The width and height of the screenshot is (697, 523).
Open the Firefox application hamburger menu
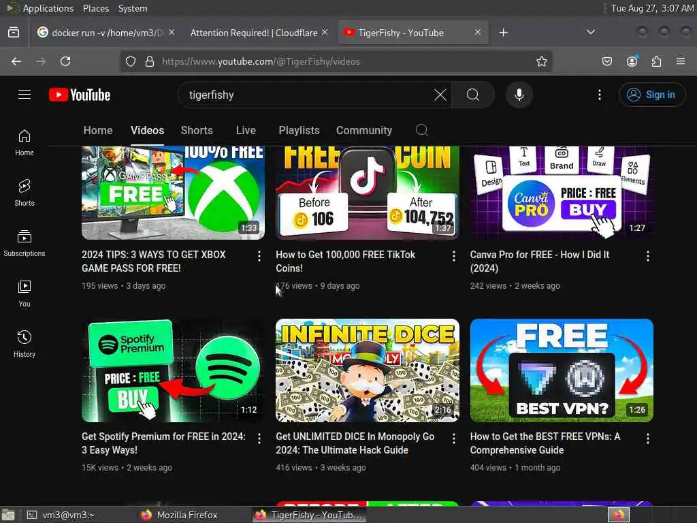(x=681, y=61)
